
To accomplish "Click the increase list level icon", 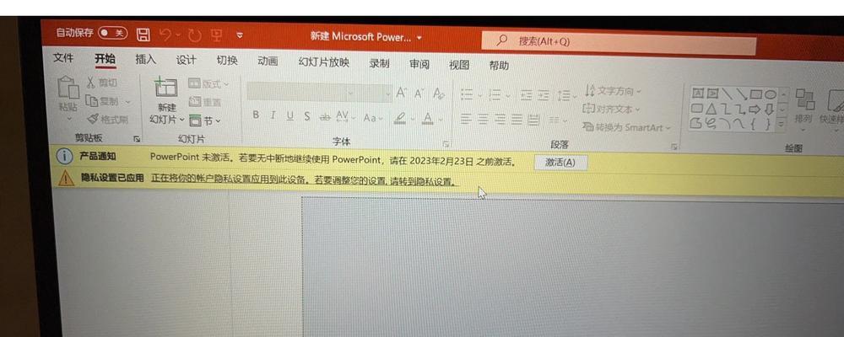I will [544, 96].
